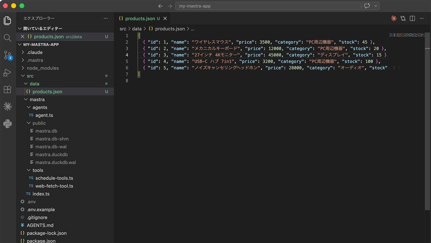
Task: Open the .gitignore file
Action: point(65,217)
